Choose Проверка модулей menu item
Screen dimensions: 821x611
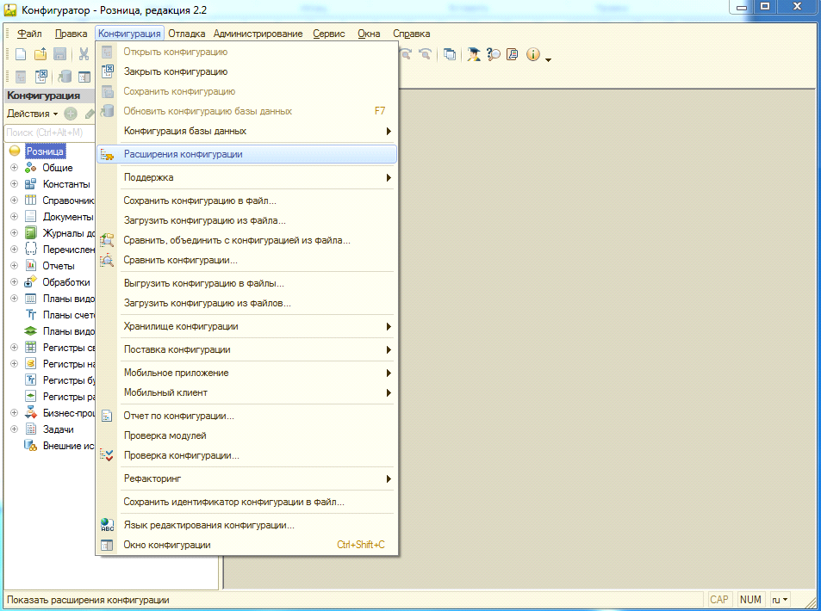(246, 435)
